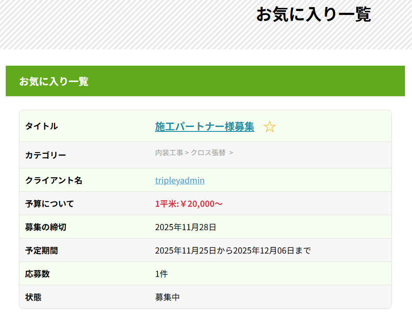
Task: Click the scheduled period date range text
Action: 233,250
